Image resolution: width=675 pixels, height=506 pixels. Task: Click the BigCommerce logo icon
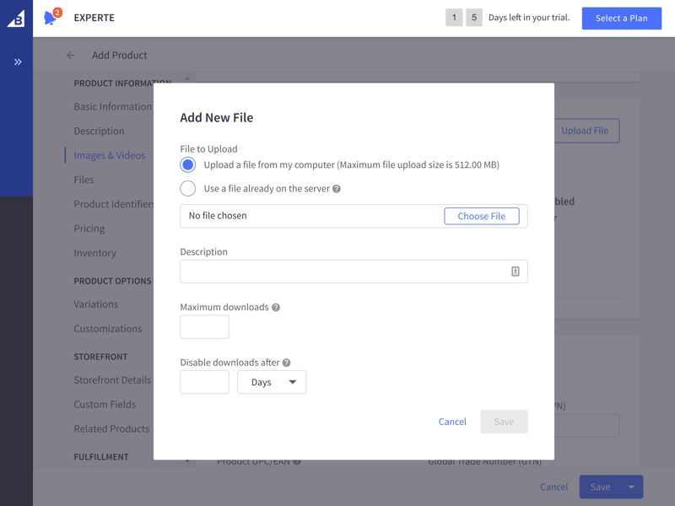(x=16, y=19)
